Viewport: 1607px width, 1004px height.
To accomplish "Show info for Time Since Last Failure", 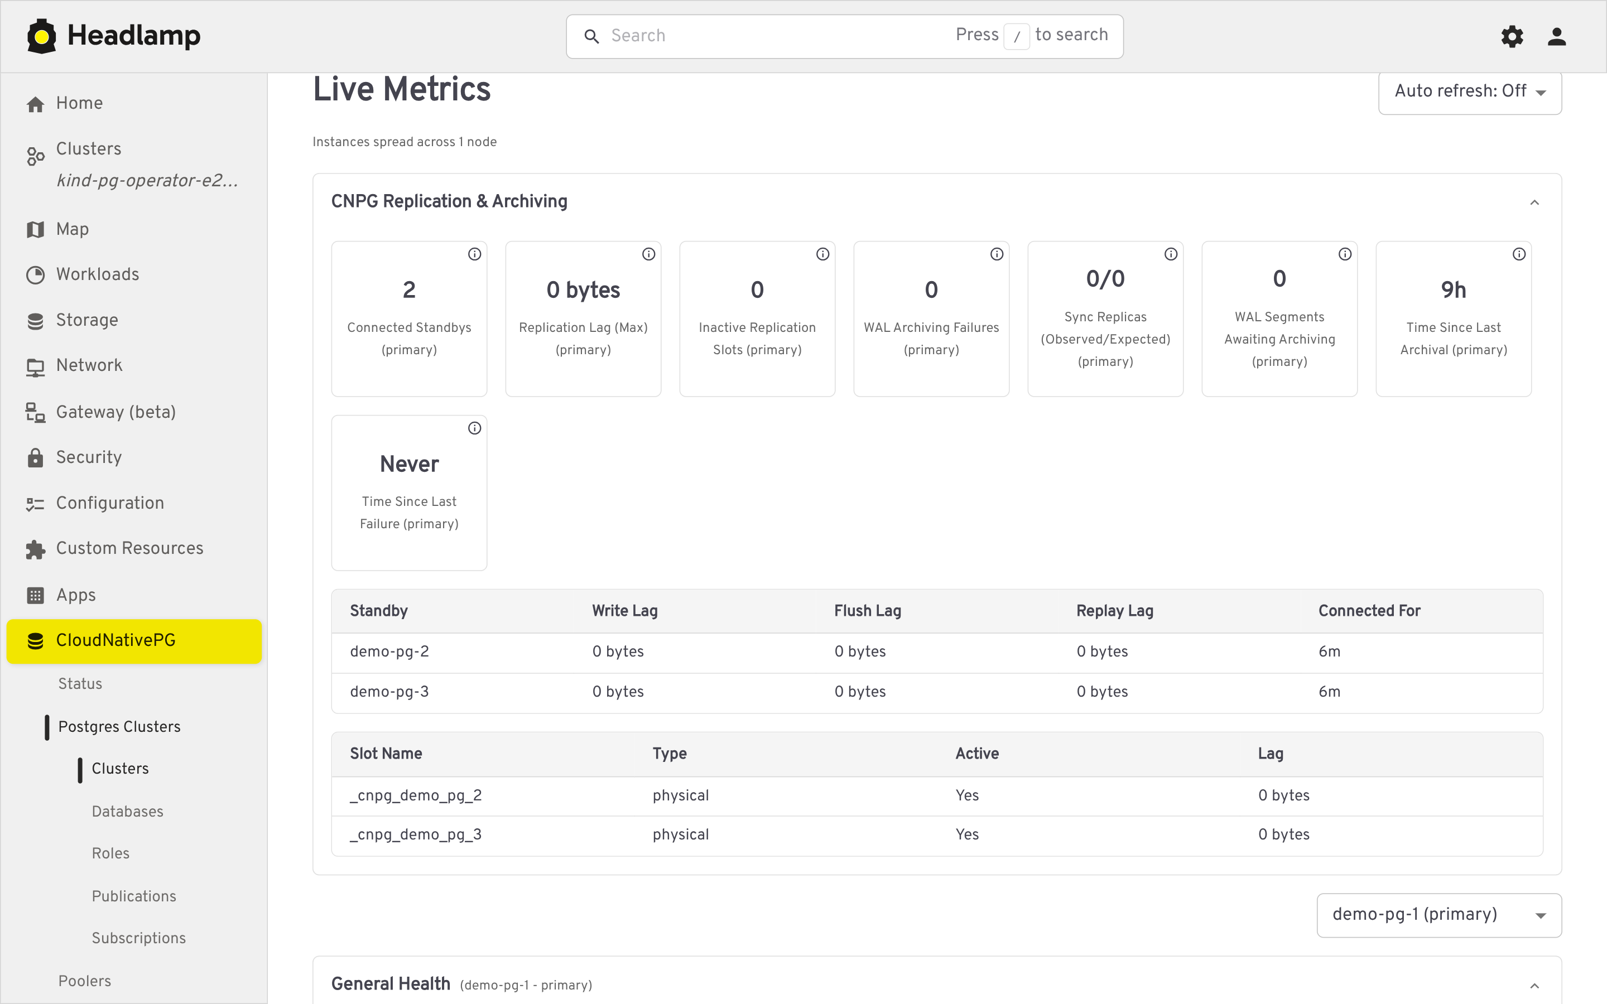I will (474, 428).
